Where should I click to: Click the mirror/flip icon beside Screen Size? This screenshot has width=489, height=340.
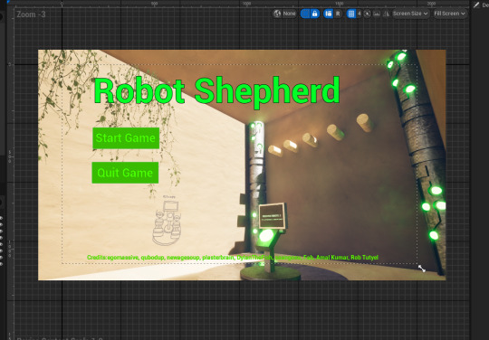coord(386,14)
